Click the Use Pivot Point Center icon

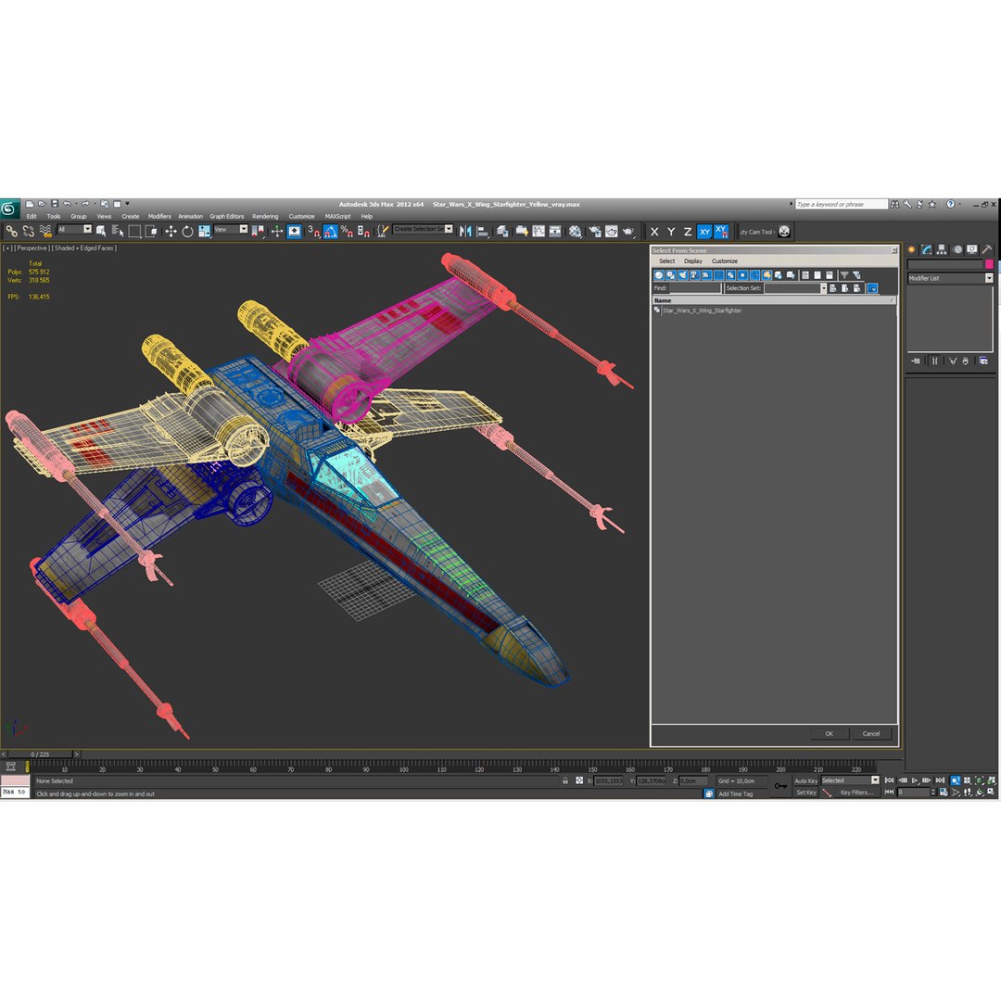[x=258, y=231]
